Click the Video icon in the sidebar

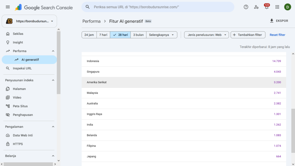8,97
